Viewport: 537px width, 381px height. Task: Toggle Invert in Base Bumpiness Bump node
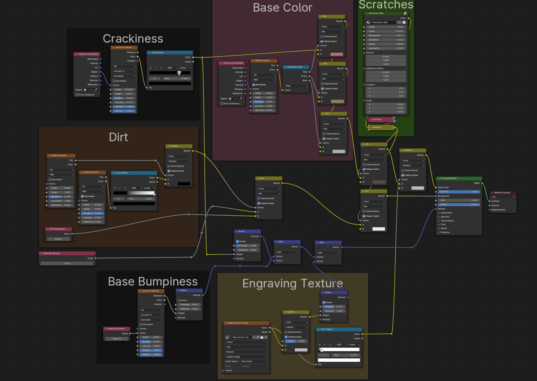pyautogui.click(x=179, y=300)
